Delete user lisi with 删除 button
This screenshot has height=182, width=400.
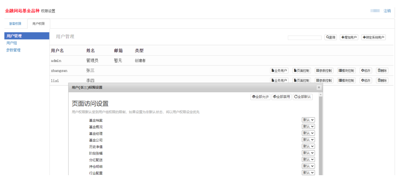click(x=382, y=80)
